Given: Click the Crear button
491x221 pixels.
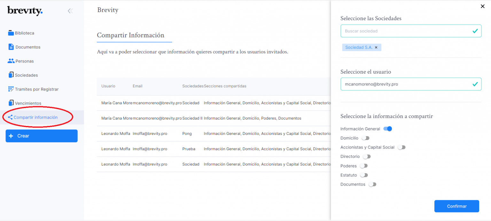Looking at the screenshot, I should click(x=42, y=136).
